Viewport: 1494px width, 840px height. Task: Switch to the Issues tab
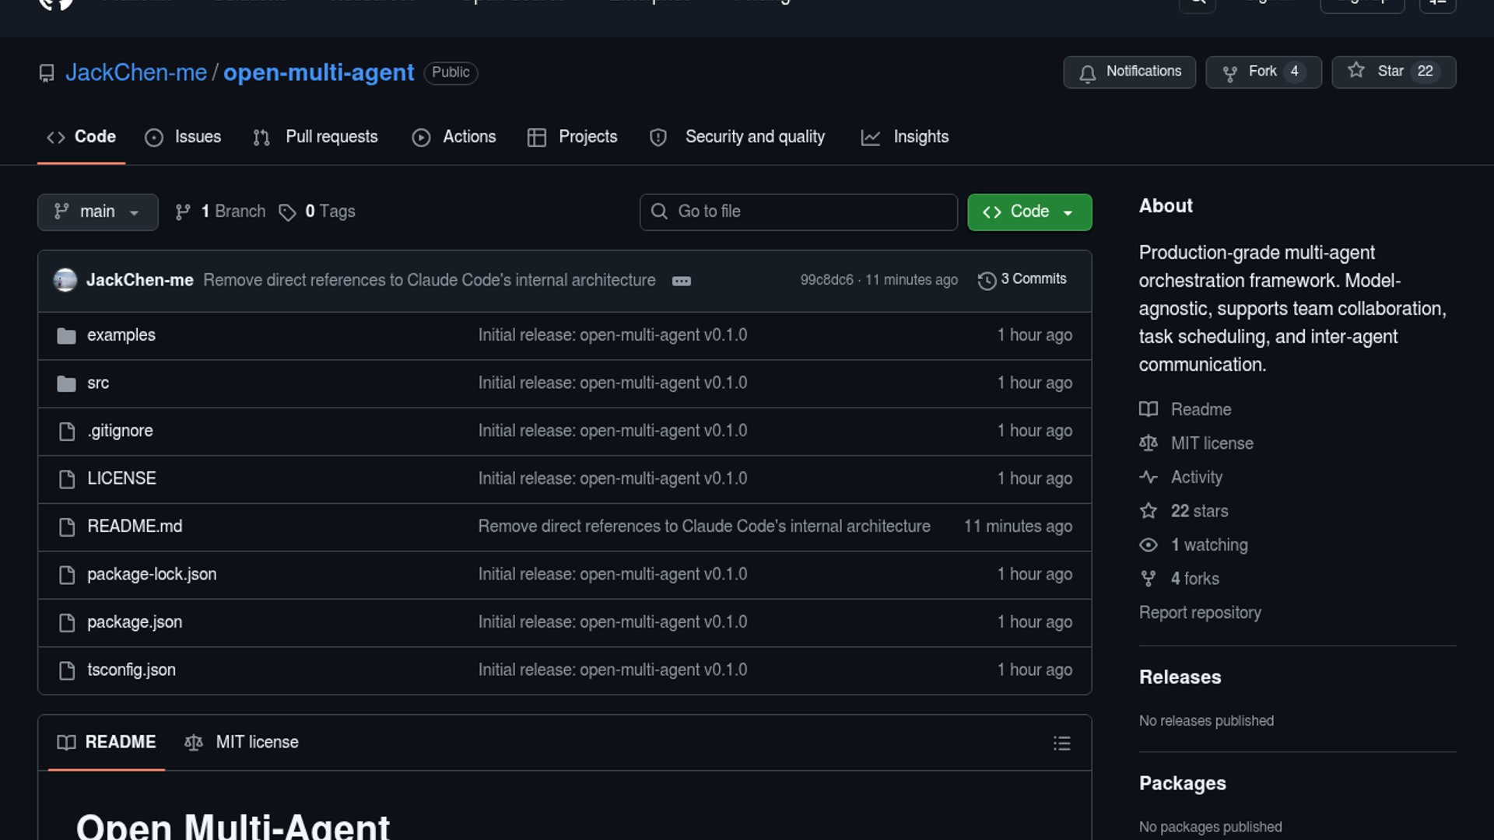point(184,137)
